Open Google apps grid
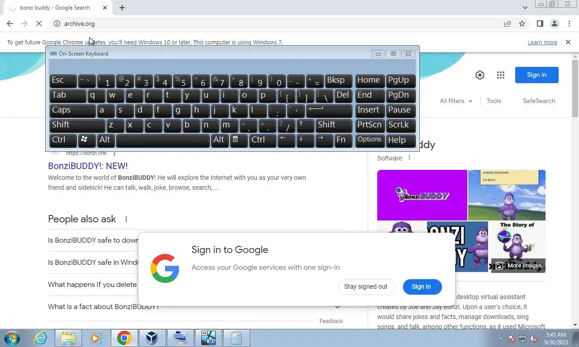579x347 pixels. pyautogui.click(x=500, y=75)
